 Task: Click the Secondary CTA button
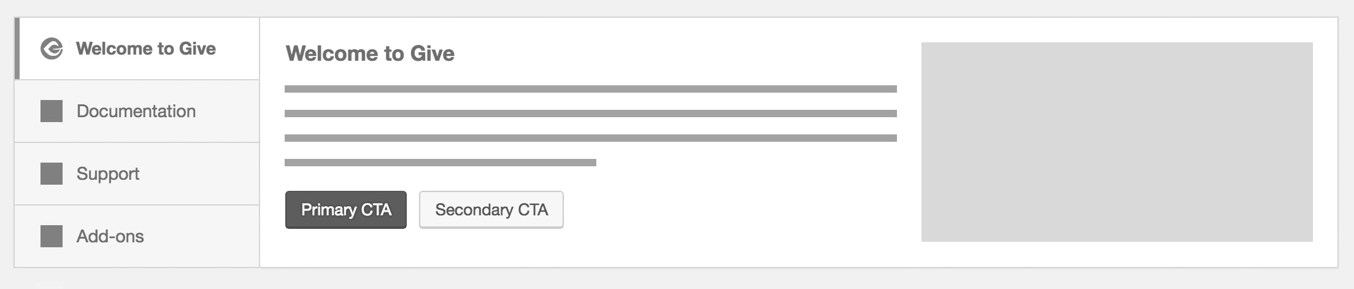point(491,210)
